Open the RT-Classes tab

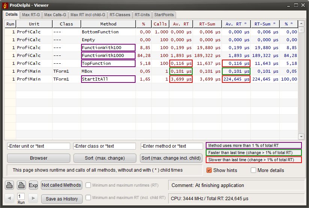(120, 15)
